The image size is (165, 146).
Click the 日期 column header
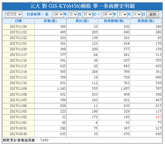(x=19, y=21)
